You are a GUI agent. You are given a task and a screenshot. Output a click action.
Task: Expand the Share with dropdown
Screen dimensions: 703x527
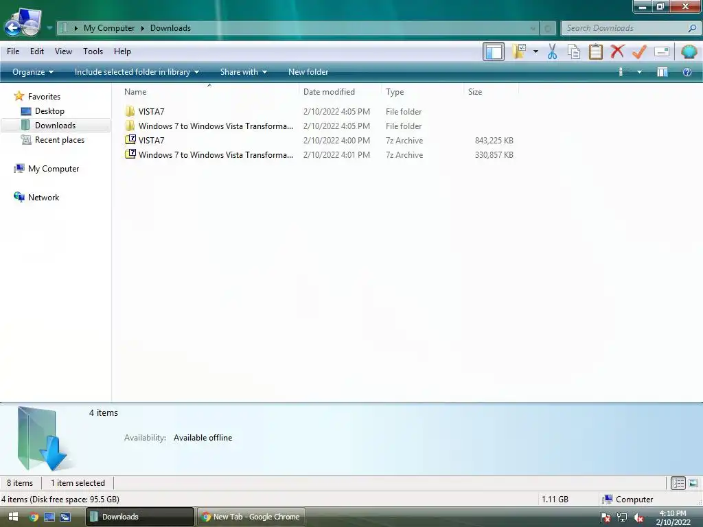pos(244,71)
